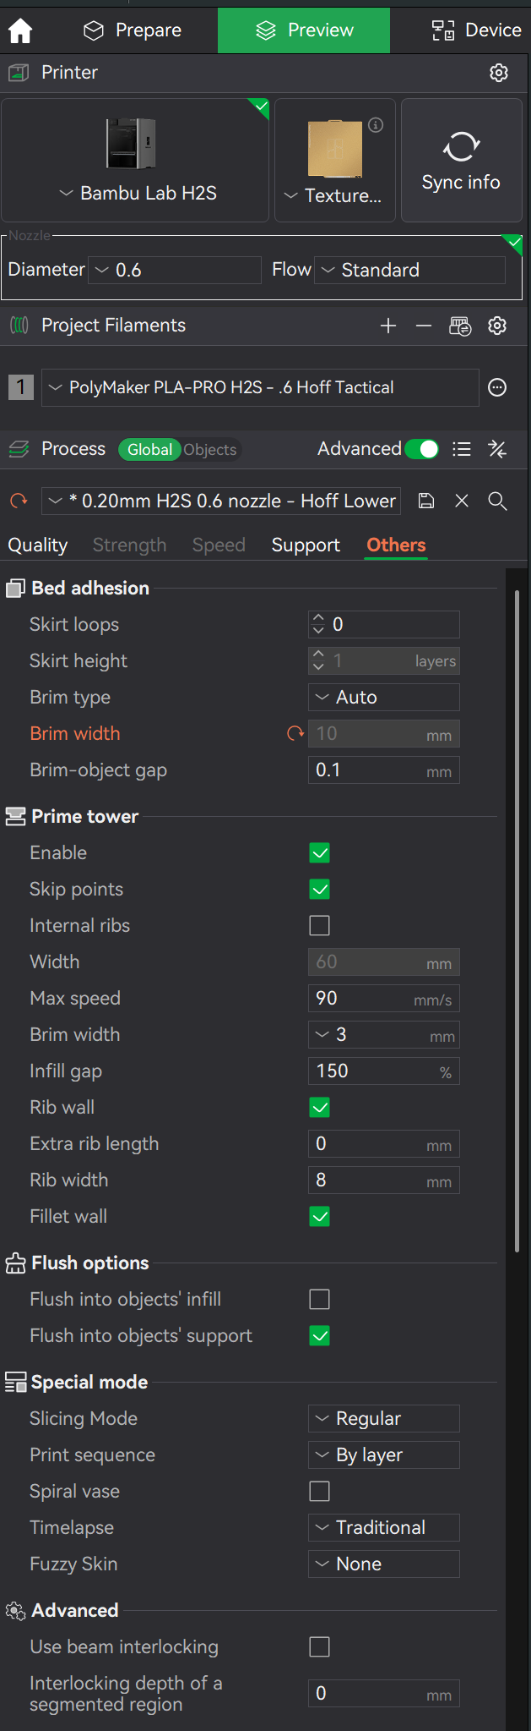Toggle Rib wall checkbox
The image size is (531, 1731).
(320, 1108)
